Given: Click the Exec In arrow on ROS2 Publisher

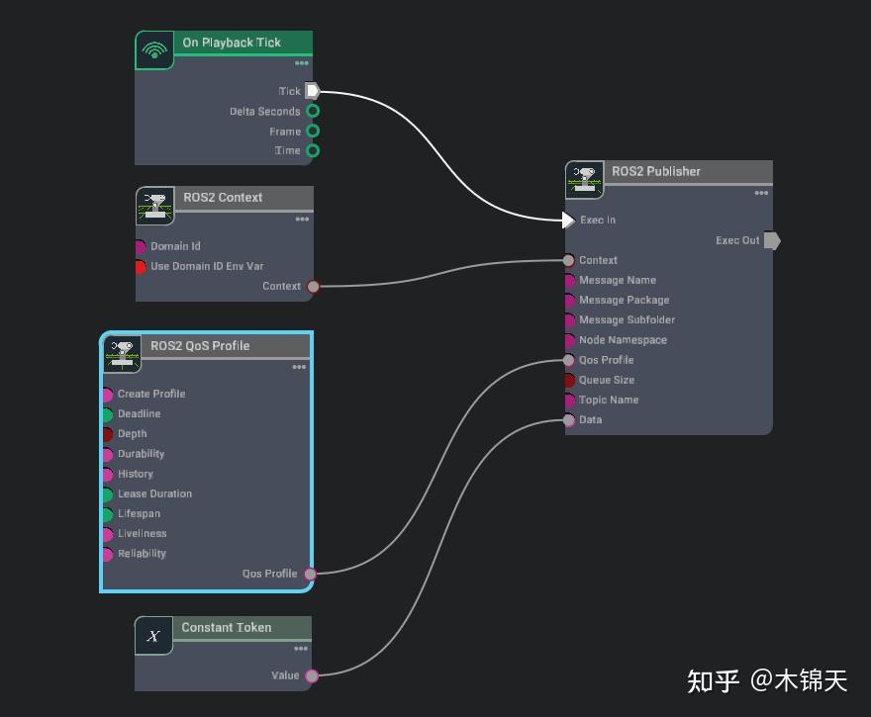Looking at the screenshot, I should [x=567, y=220].
